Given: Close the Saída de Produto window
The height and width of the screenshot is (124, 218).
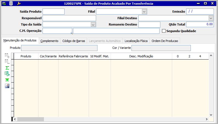Looking at the screenshot, I should [212, 4].
